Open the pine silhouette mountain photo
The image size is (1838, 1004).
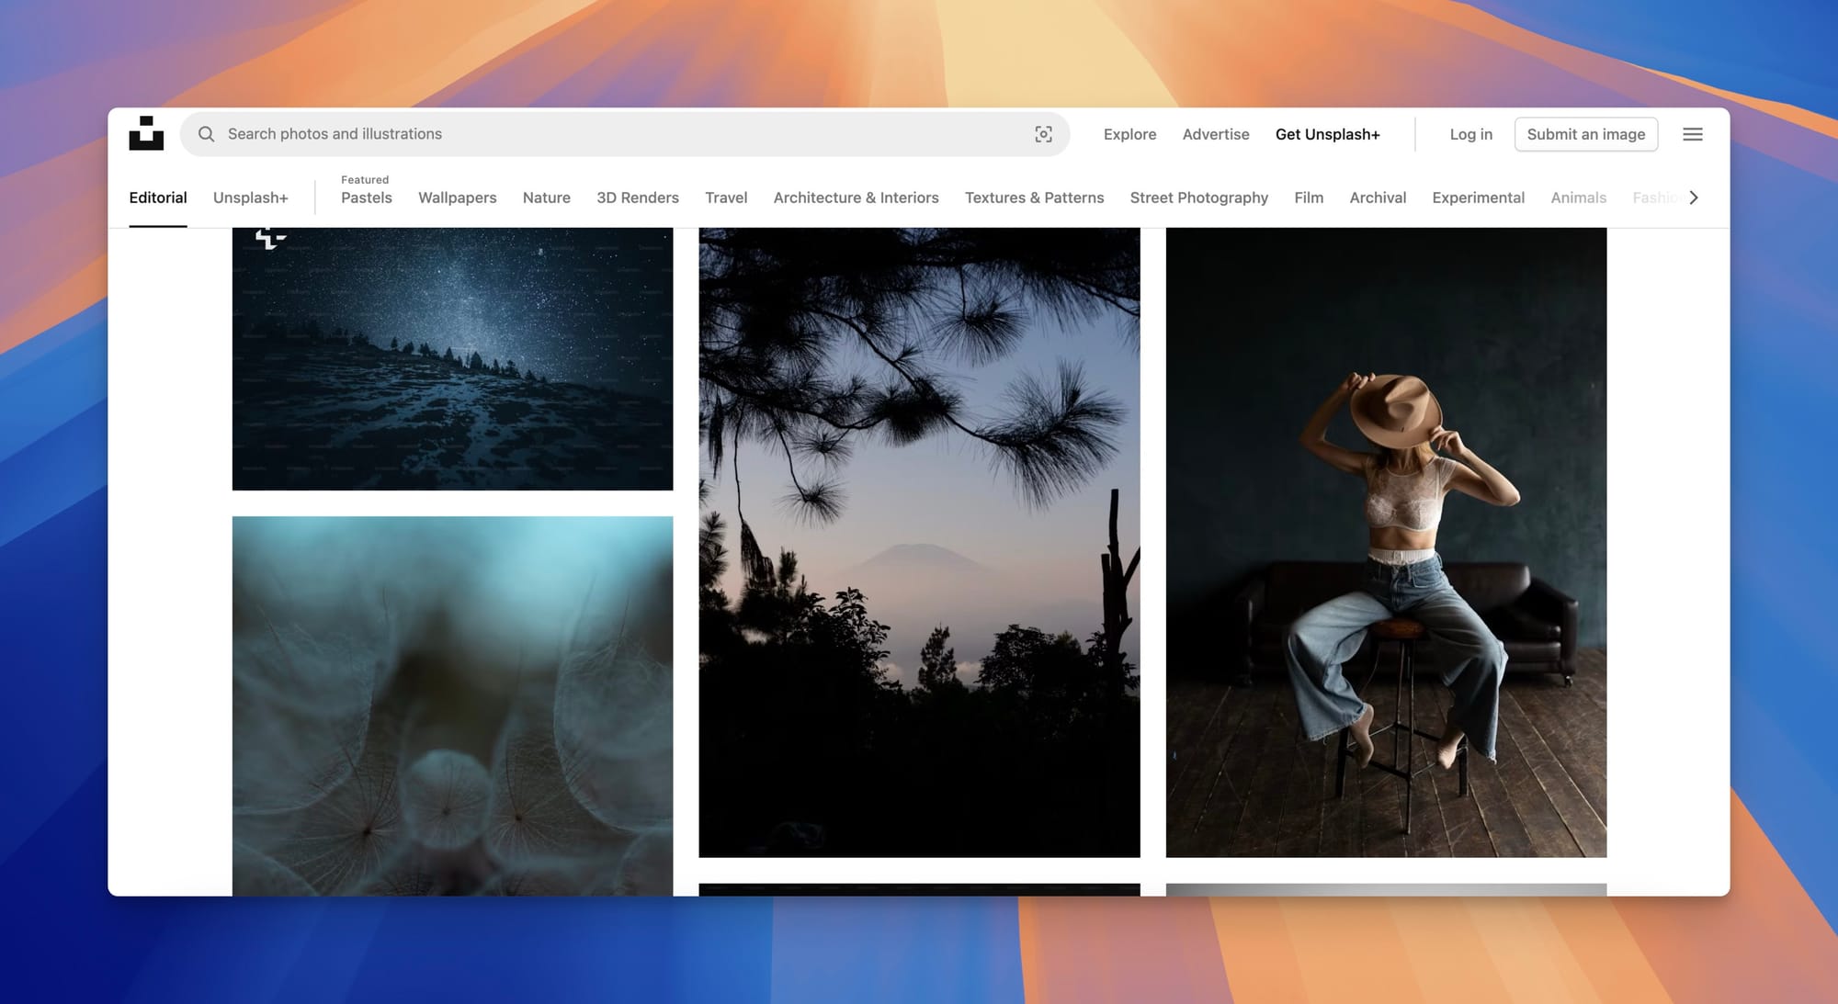[919, 542]
